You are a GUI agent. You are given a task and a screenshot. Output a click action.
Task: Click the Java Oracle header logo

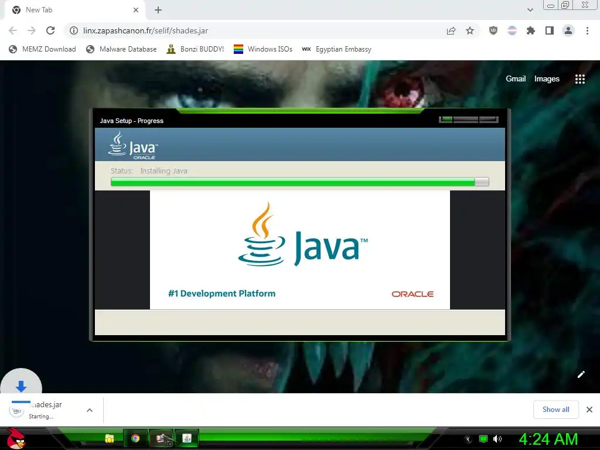point(133,145)
